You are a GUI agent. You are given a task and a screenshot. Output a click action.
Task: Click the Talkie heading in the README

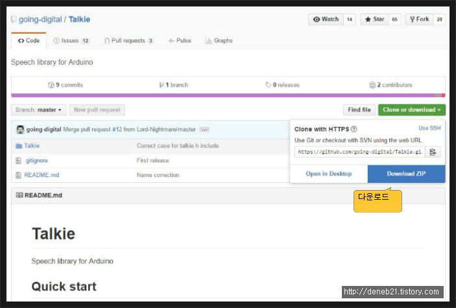(53, 234)
